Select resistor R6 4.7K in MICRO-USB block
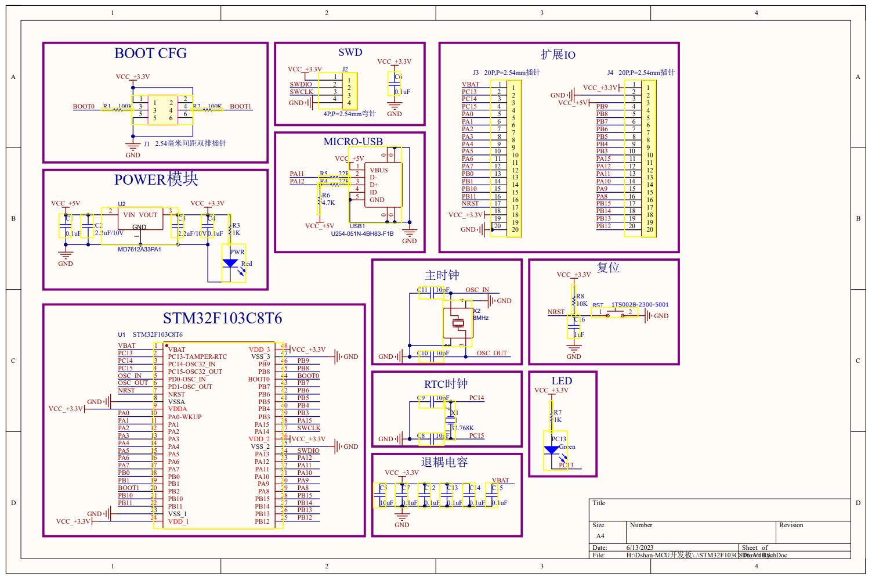Viewport: 872px width, 580px height. point(320,200)
